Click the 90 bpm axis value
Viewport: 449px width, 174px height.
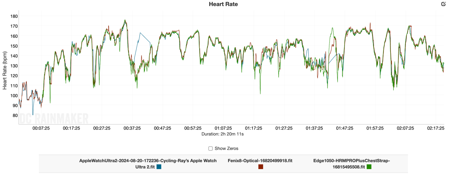point(15,105)
